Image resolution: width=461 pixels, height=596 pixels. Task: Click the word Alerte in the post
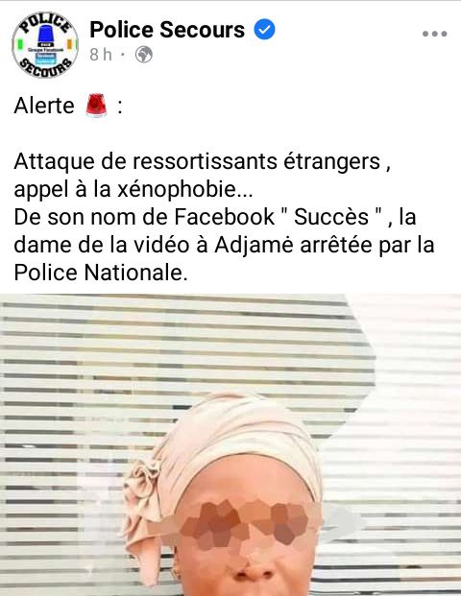(x=44, y=106)
